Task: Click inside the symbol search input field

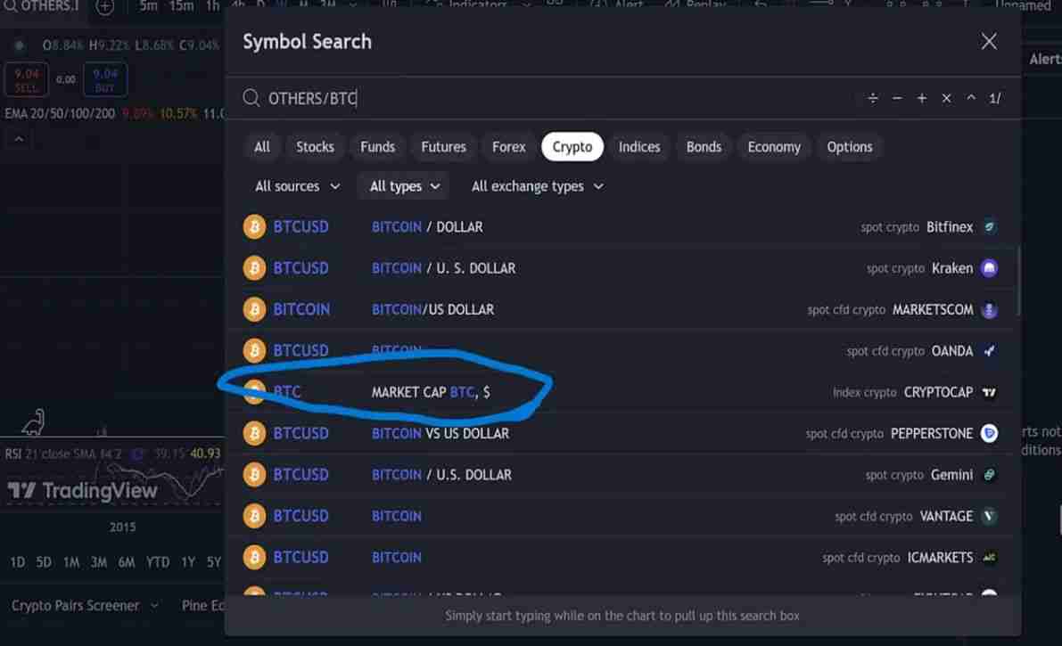Action: click(x=535, y=98)
